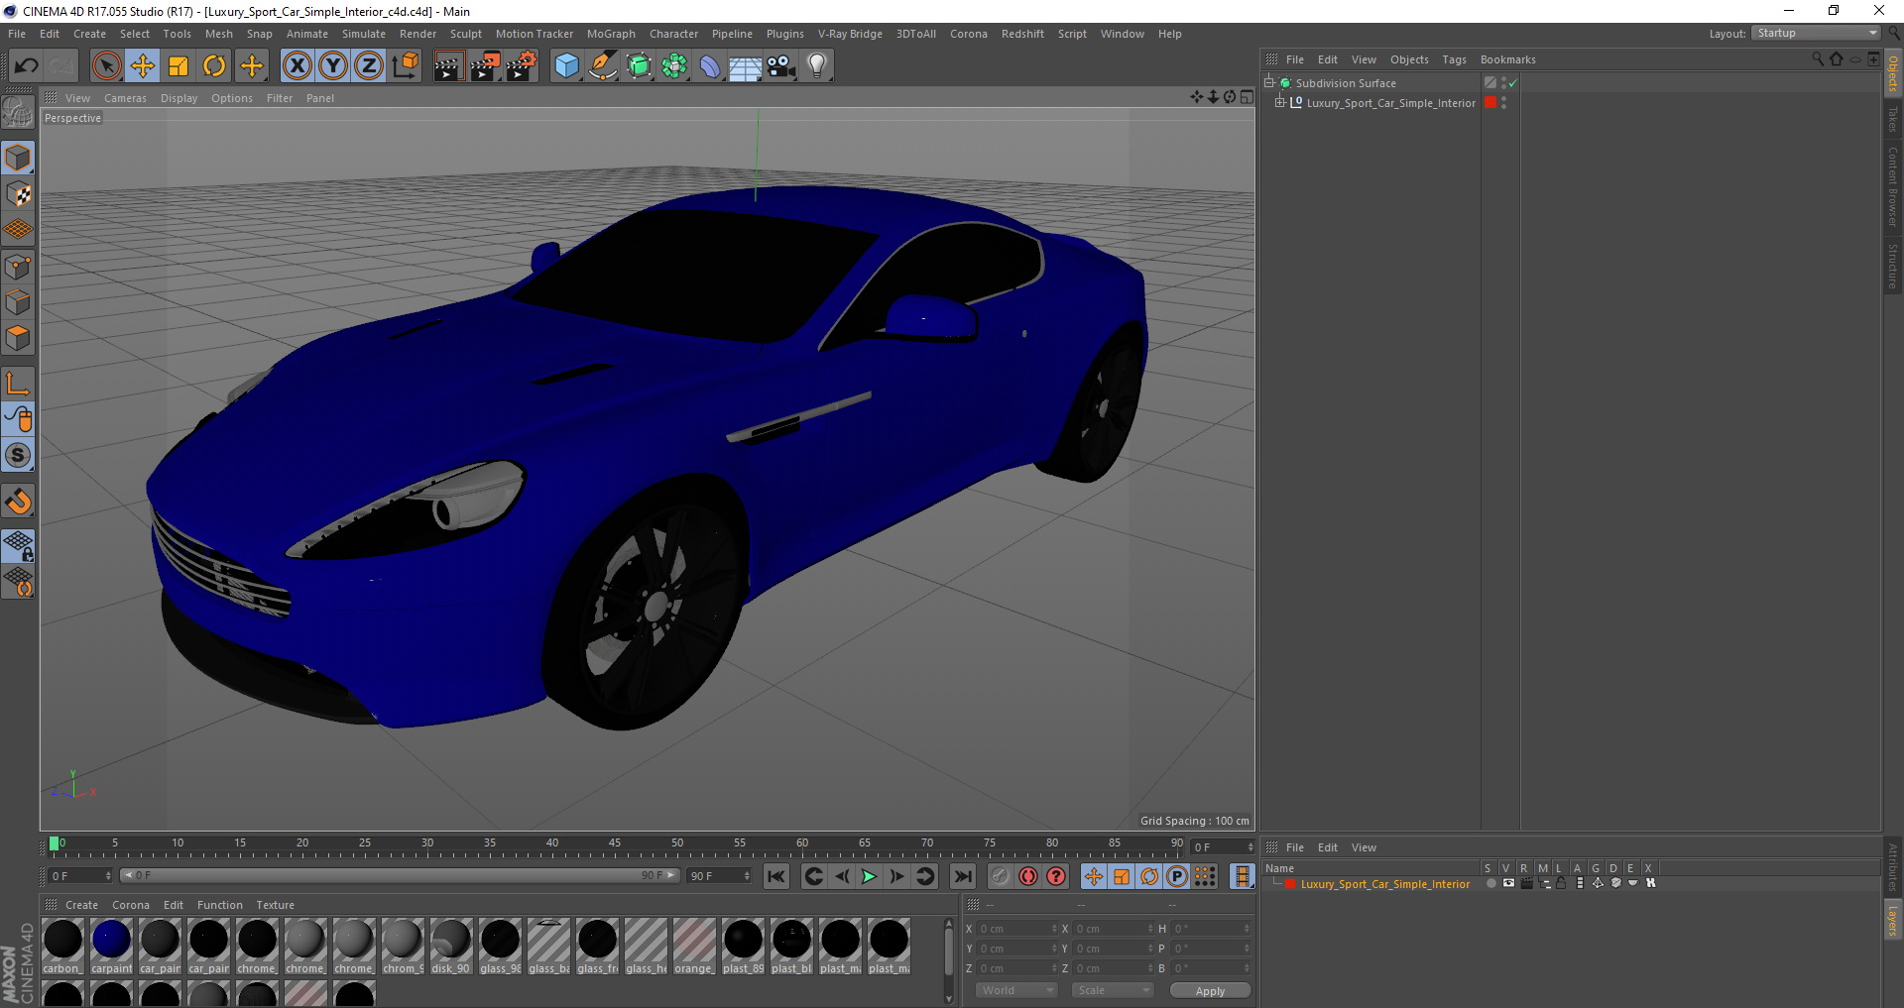Activate the Scale tool
The width and height of the screenshot is (1904, 1008).
tap(178, 66)
